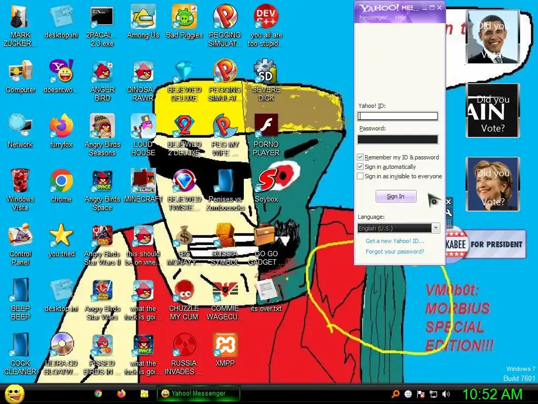Viewport: 538px width, 404px height.
Task: Open the its over.txt file
Action: click(266, 295)
